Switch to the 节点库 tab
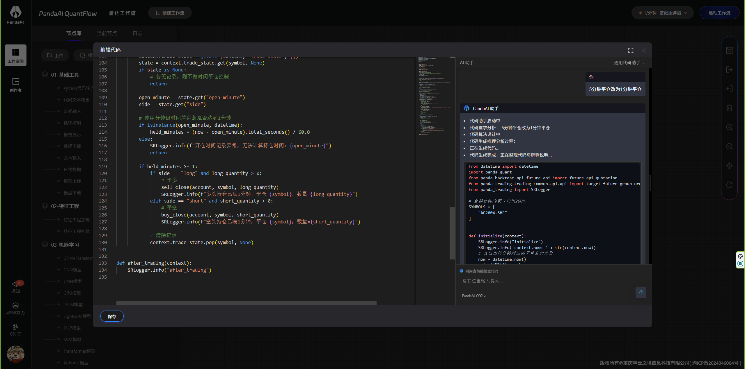 [74, 33]
